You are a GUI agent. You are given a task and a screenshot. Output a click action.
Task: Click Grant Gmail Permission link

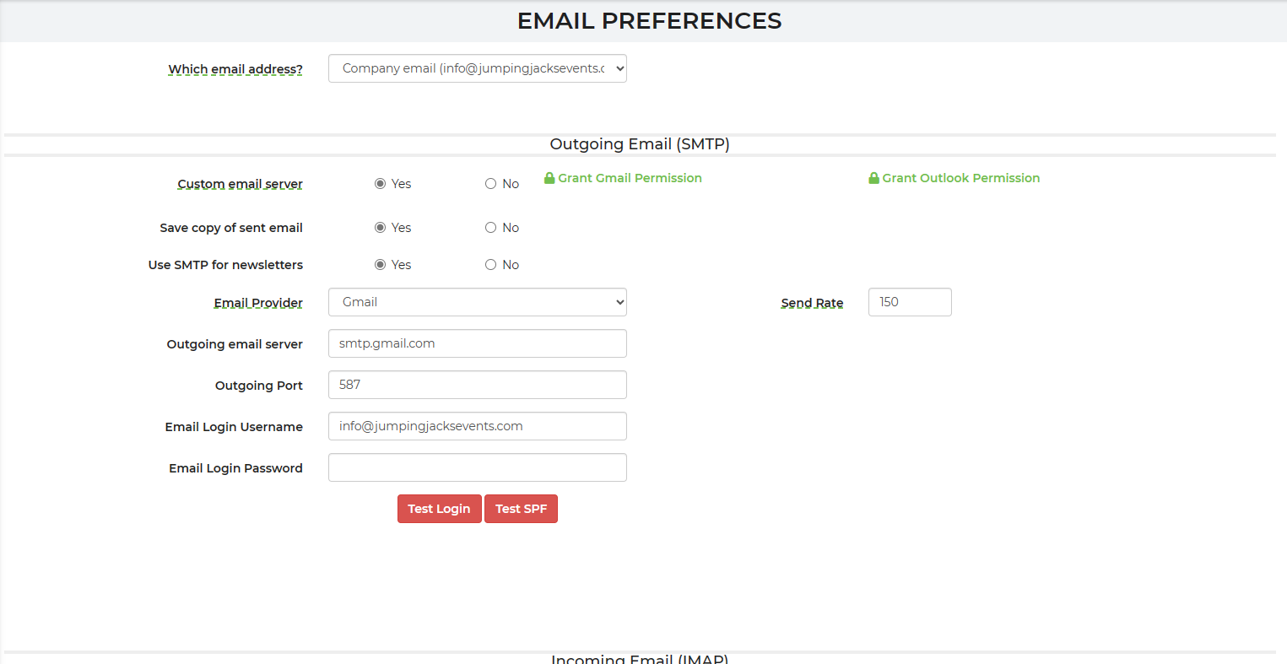tap(630, 178)
